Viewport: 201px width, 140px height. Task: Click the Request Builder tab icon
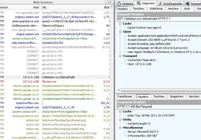[187, 4]
